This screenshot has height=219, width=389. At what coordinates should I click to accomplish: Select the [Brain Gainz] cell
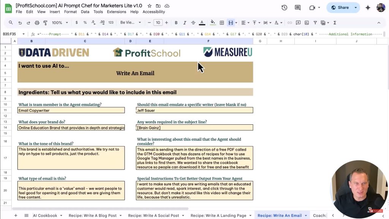pos(194,128)
